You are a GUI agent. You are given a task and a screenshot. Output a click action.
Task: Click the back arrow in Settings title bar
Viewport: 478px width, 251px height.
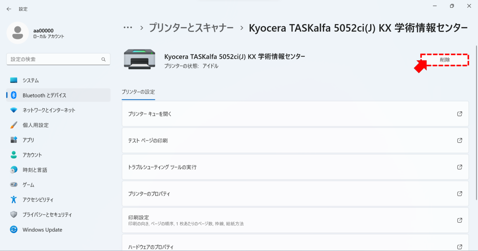(9, 9)
